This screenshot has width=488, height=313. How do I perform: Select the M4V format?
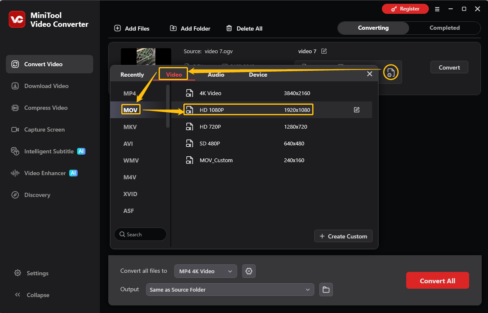130,177
